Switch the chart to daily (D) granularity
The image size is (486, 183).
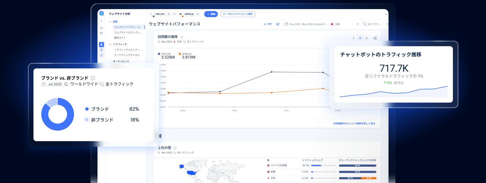click(x=354, y=38)
